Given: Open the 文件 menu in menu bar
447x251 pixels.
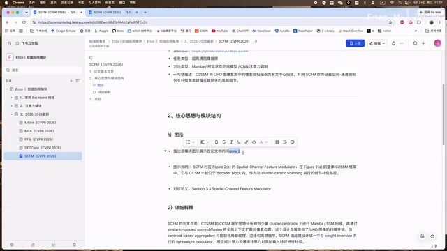Looking at the screenshot, I should click(32, 3).
